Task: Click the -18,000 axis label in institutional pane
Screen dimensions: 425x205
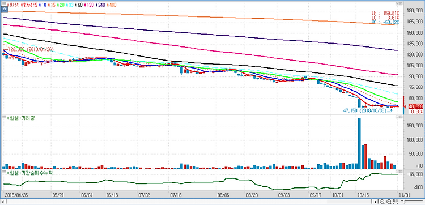Action: (414, 174)
